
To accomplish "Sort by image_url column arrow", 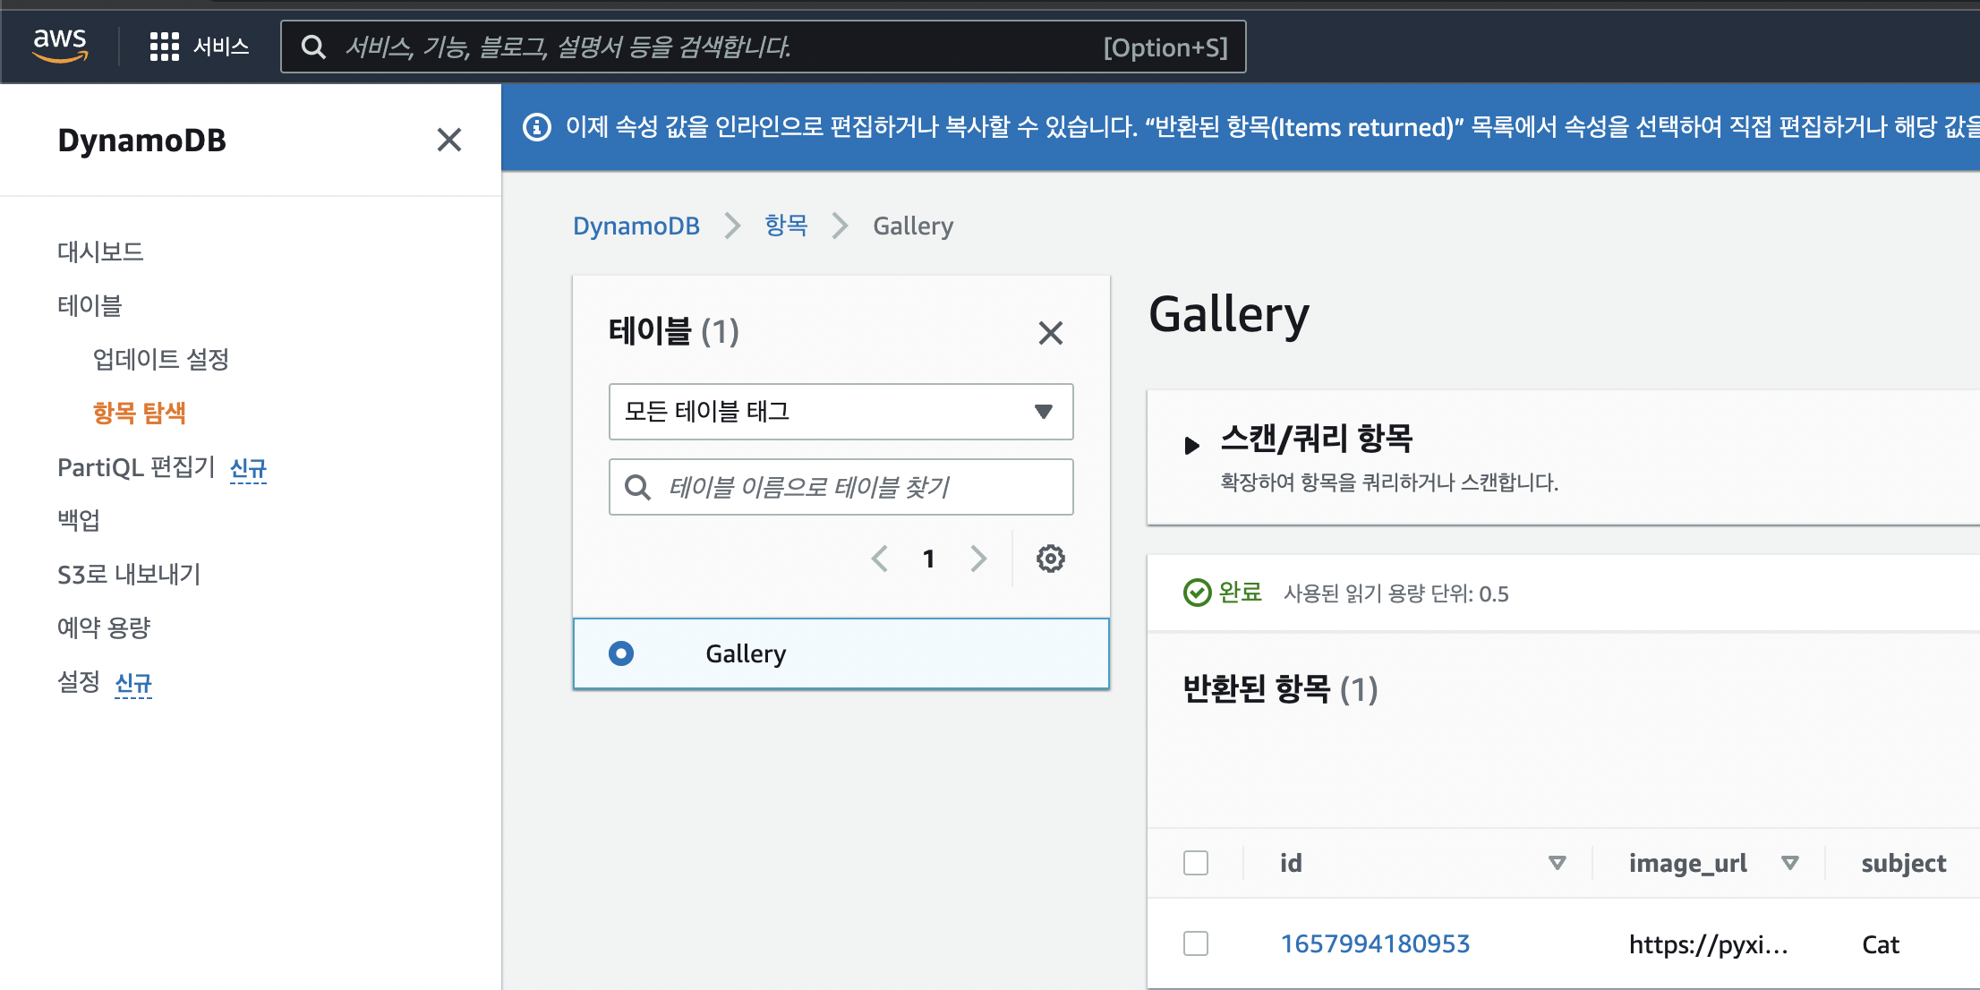I will pos(1789,863).
